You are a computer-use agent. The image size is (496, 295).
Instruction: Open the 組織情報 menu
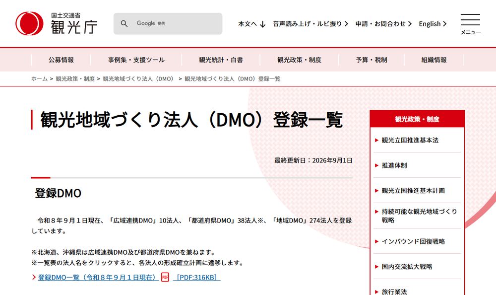pos(434,60)
